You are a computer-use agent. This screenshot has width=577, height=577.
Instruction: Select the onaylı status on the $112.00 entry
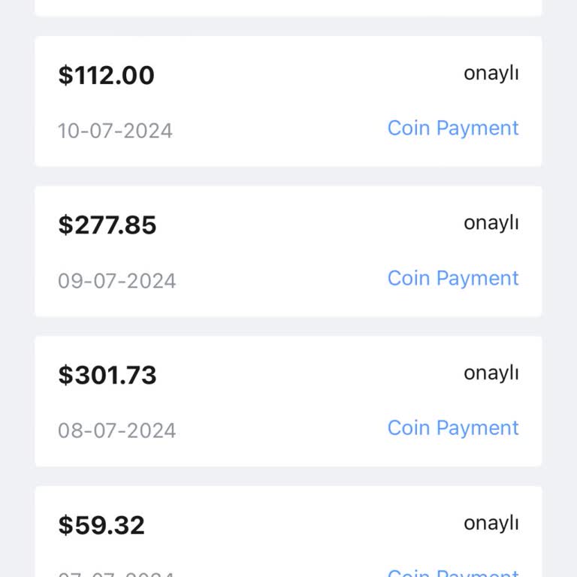click(491, 74)
